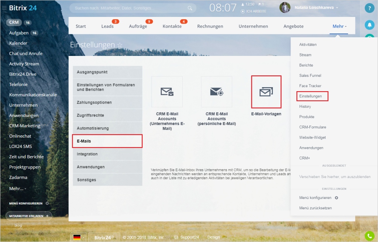378x242 pixels.
Task: Open Bitrix24.Drive in sidebar
Action: [23, 74]
